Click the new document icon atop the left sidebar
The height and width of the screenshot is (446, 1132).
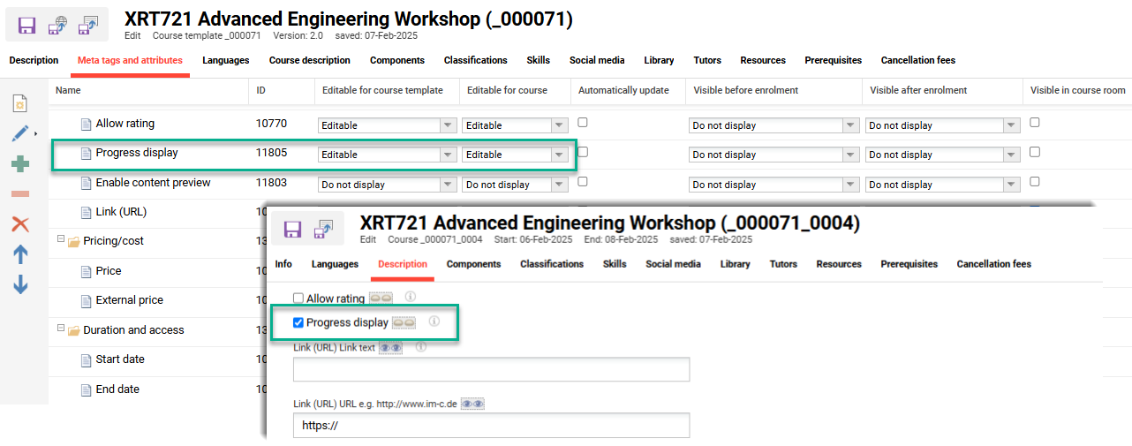pyautogui.click(x=19, y=104)
